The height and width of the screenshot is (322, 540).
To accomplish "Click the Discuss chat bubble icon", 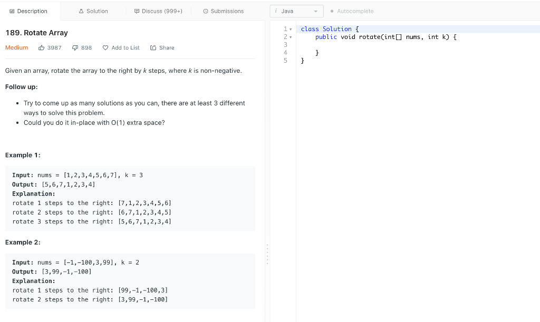I will tap(137, 12).
